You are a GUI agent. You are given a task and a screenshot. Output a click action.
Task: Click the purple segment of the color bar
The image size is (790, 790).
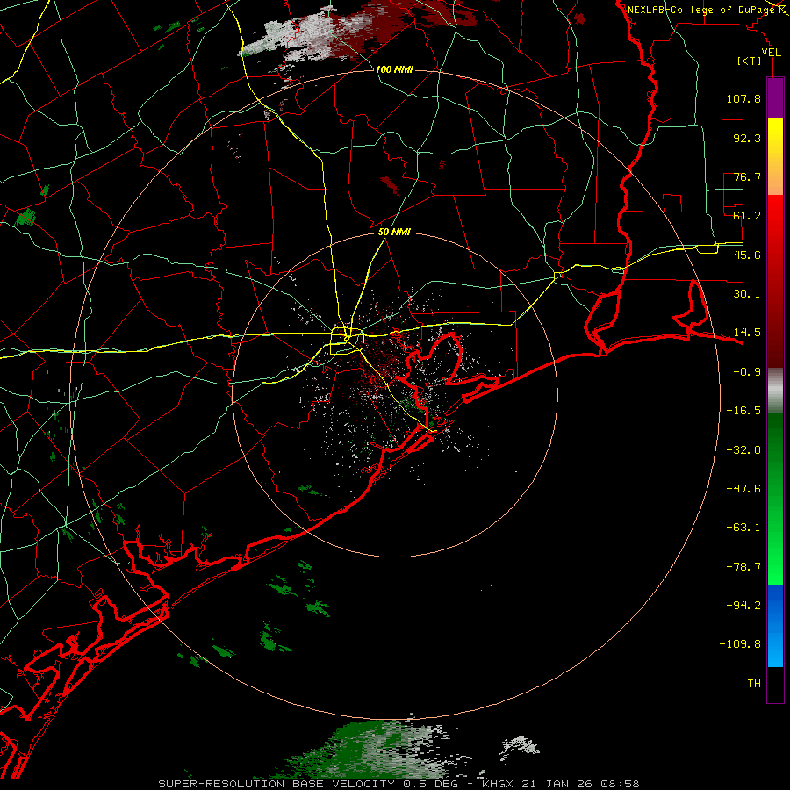pos(775,97)
